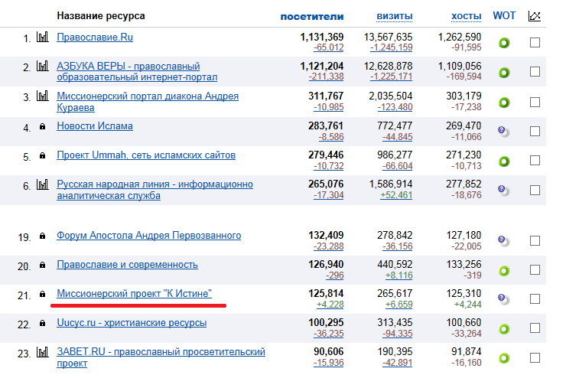Click visits change -66,604 for Проект Ummah
The width and height of the screenshot is (566, 388).
tap(398, 166)
